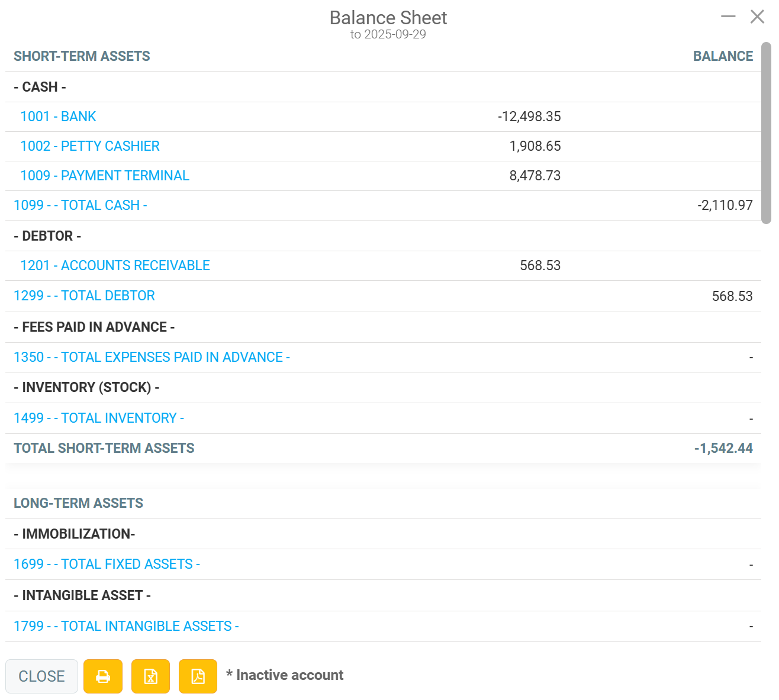Open account 1001 - BANK
Image resolution: width=779 pixels, height=700 pixels.
click(x=58, y=116)
